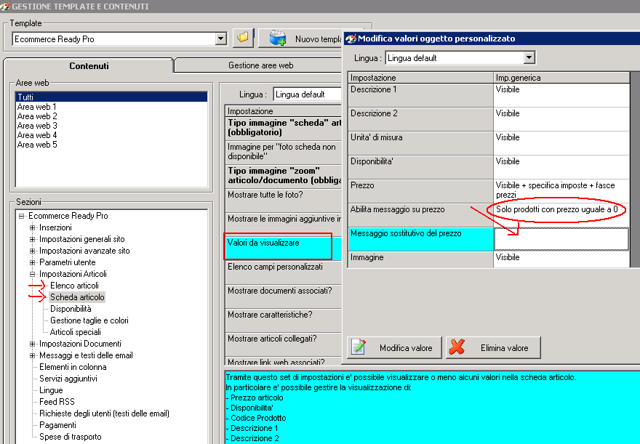Select the Pagamenti tree item
640x444 pixels.
tap(57, 425)
